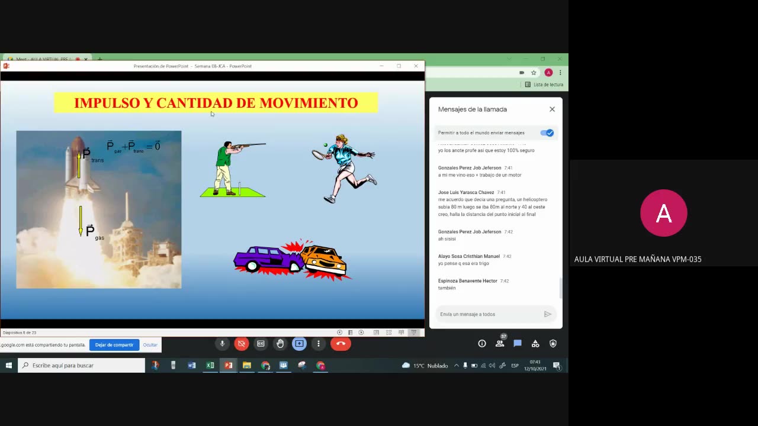
Task: Open Chrome three-dot menu
Action: click(560, 73)
